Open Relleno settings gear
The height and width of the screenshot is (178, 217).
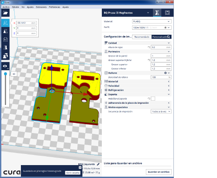click(x=165, y=73)
